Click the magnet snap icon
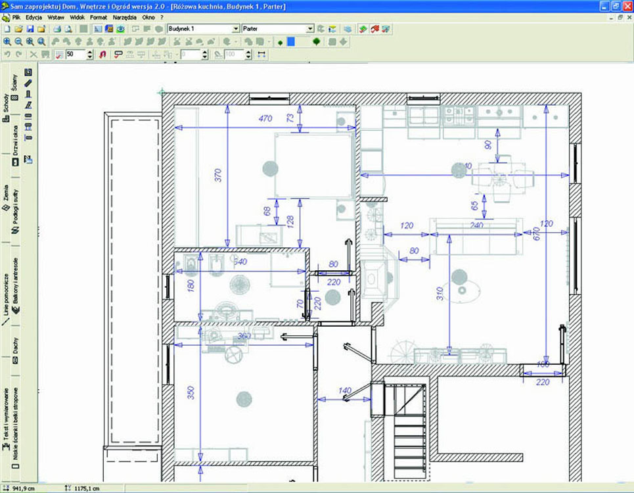The height and width of the screenshot is (493, 634). pyautogui.click(x=102, y=55)
